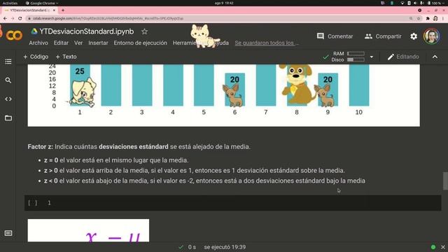Viewport: 448px width, 252px height.
Task: Click the zoom magnifier in address bar
Action: tap(411, 18)
